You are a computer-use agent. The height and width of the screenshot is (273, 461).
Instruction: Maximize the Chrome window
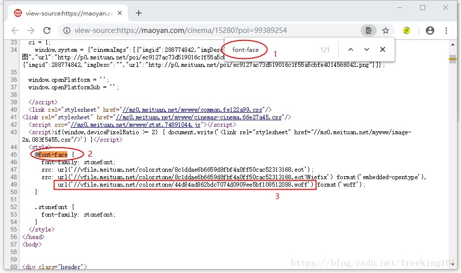(423, 7)
